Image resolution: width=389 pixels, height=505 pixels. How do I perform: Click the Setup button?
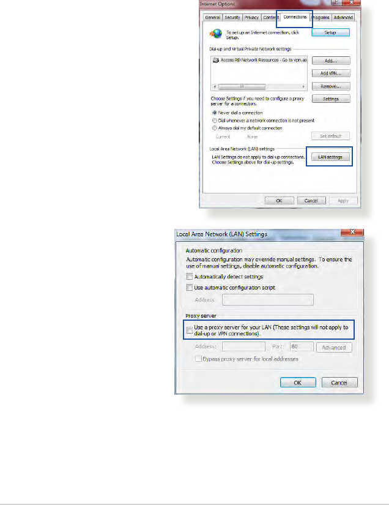pos(330,32)
